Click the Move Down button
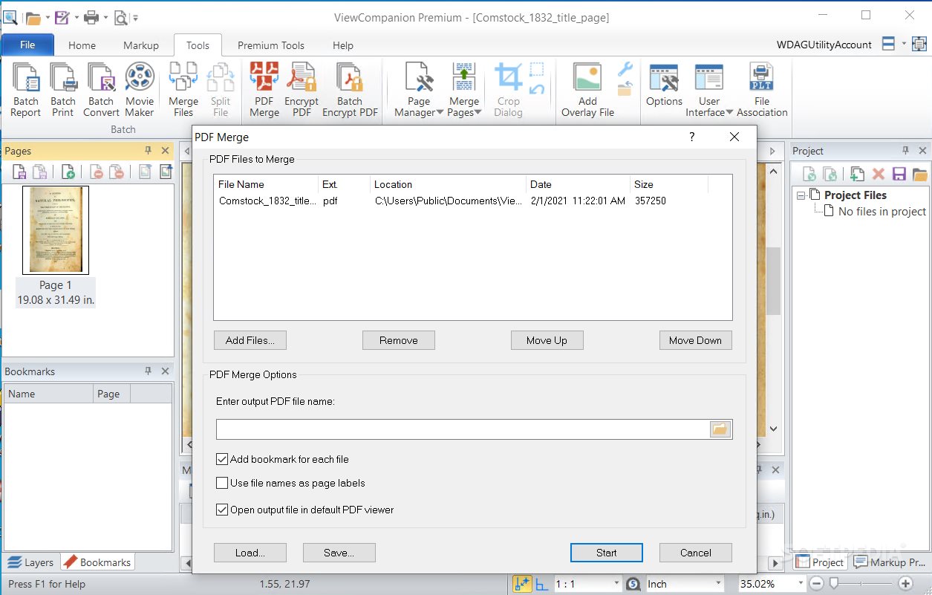932x595 pixels. click(x=696, y=340)
